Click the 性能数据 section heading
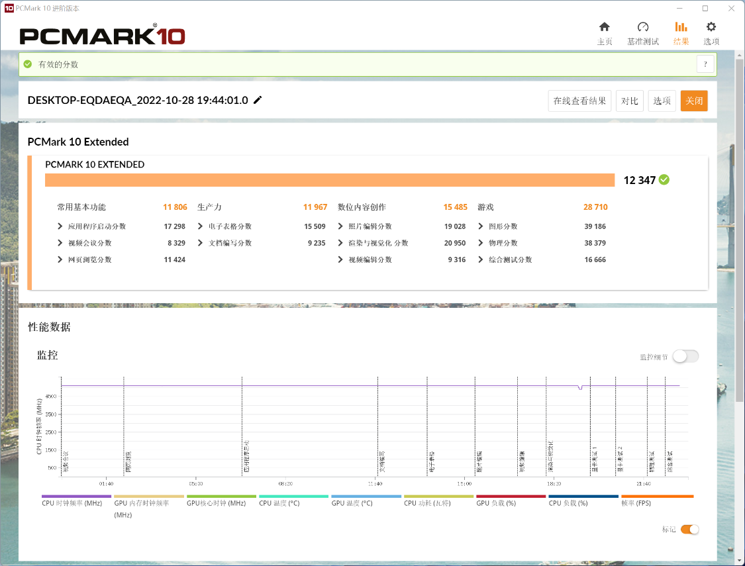 [x=49, y=326]
